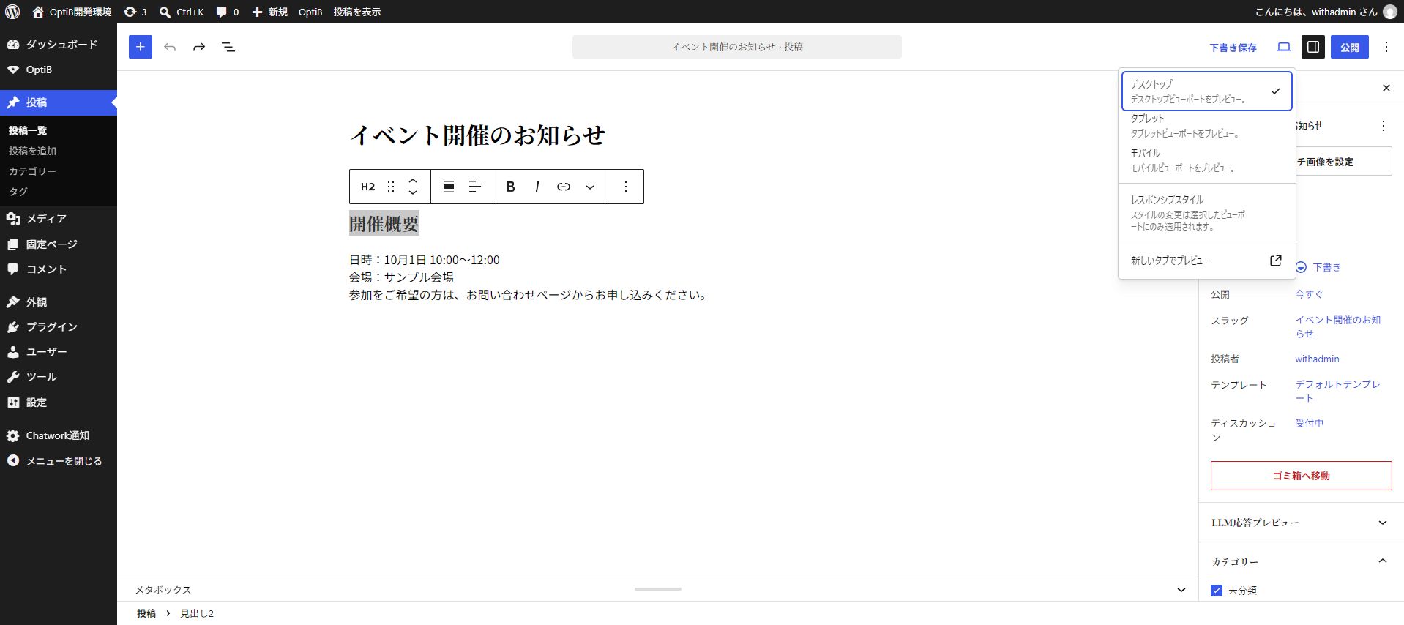Open the text alignment options
The width and height of the screenshot is (1404, 625).
point(475,187)
